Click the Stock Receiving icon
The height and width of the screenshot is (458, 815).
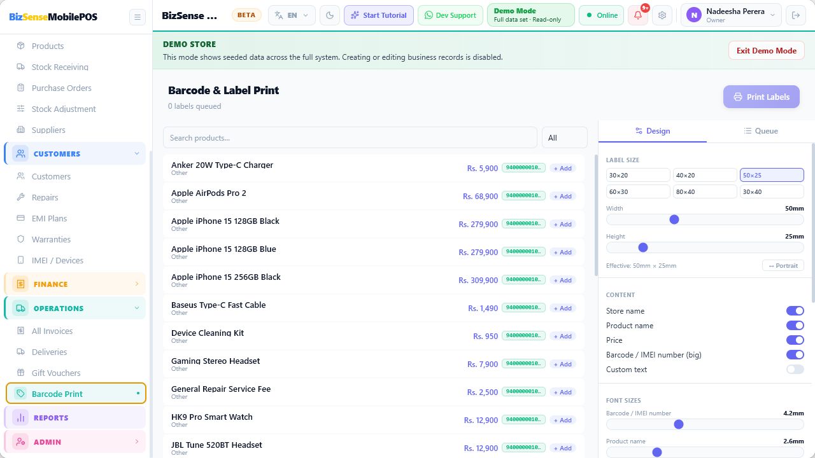(x=21, y=67)
